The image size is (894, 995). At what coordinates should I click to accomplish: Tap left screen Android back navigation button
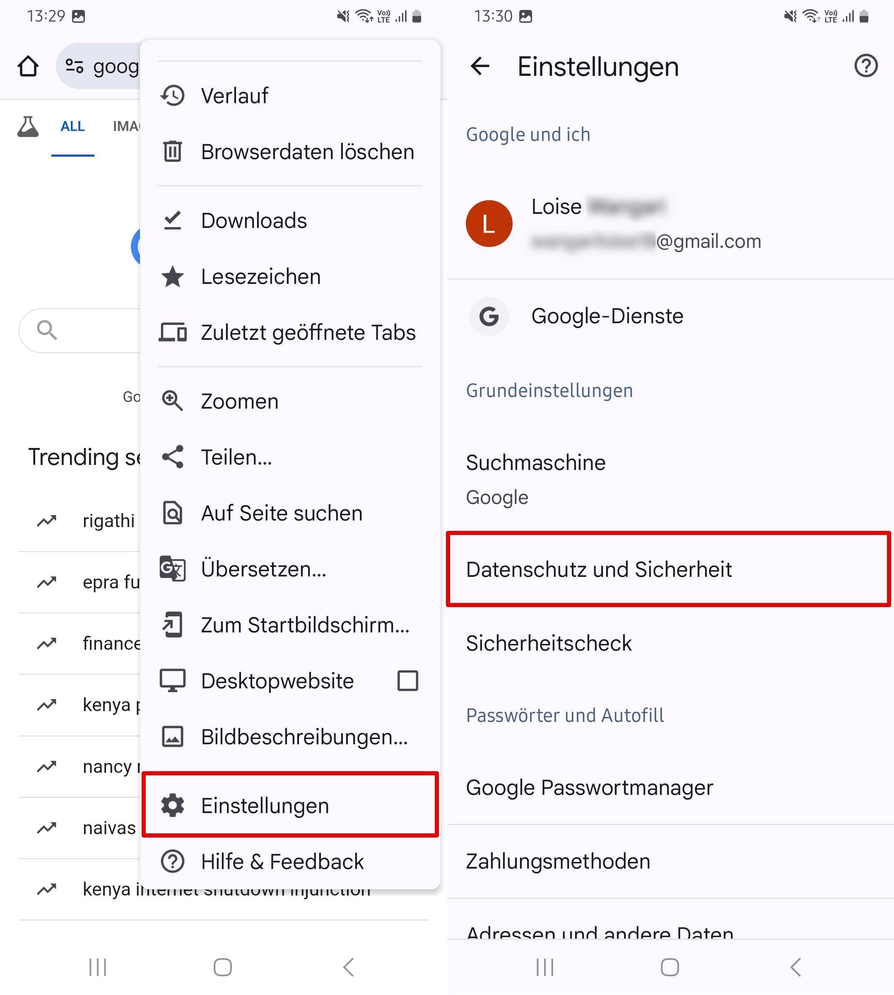point(348,967)
